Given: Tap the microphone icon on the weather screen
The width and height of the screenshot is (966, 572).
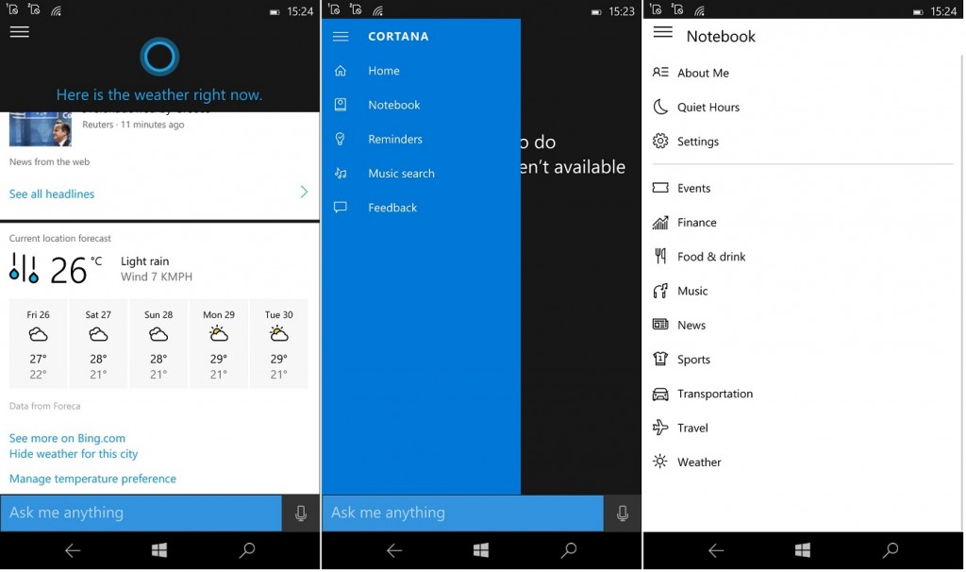Looking at the screenshot, I should (x=301, y=513).
